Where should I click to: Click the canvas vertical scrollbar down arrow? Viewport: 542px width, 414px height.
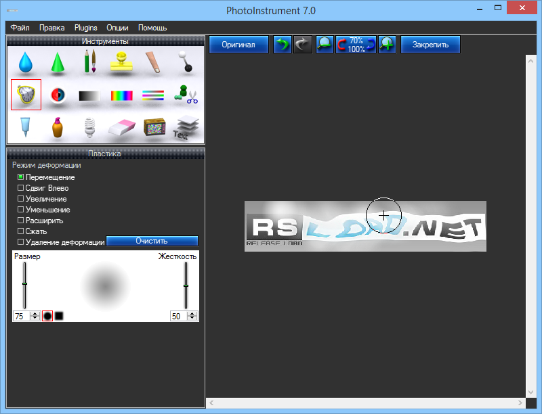pos(531,392)
